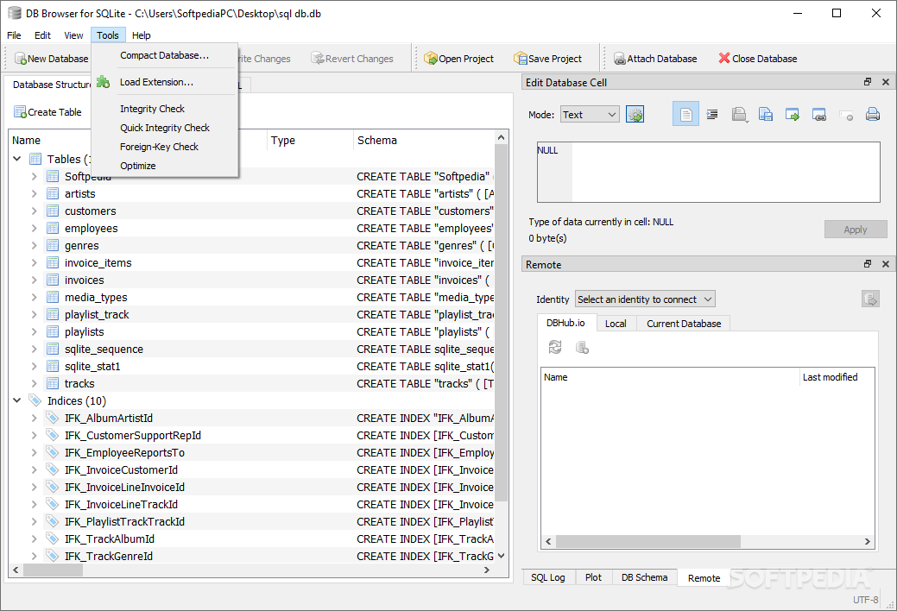Expand the employees table node
The width and height of the screenshot is (897, 611).
tap(35, 229)
